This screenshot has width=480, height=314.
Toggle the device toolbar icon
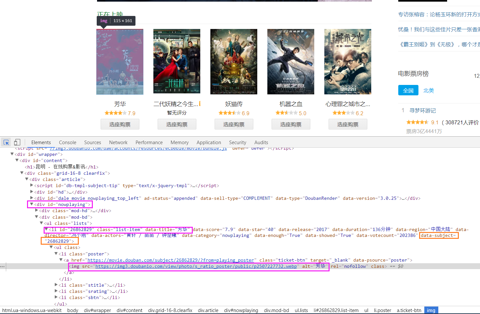tap(17, 142)
